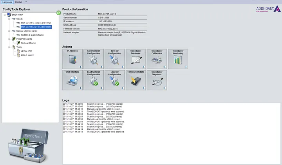Collapse the PCIe/PCI boards branch
Image resolution: width=282 pixels, height=165 pixels.
(x=9, y=39)
